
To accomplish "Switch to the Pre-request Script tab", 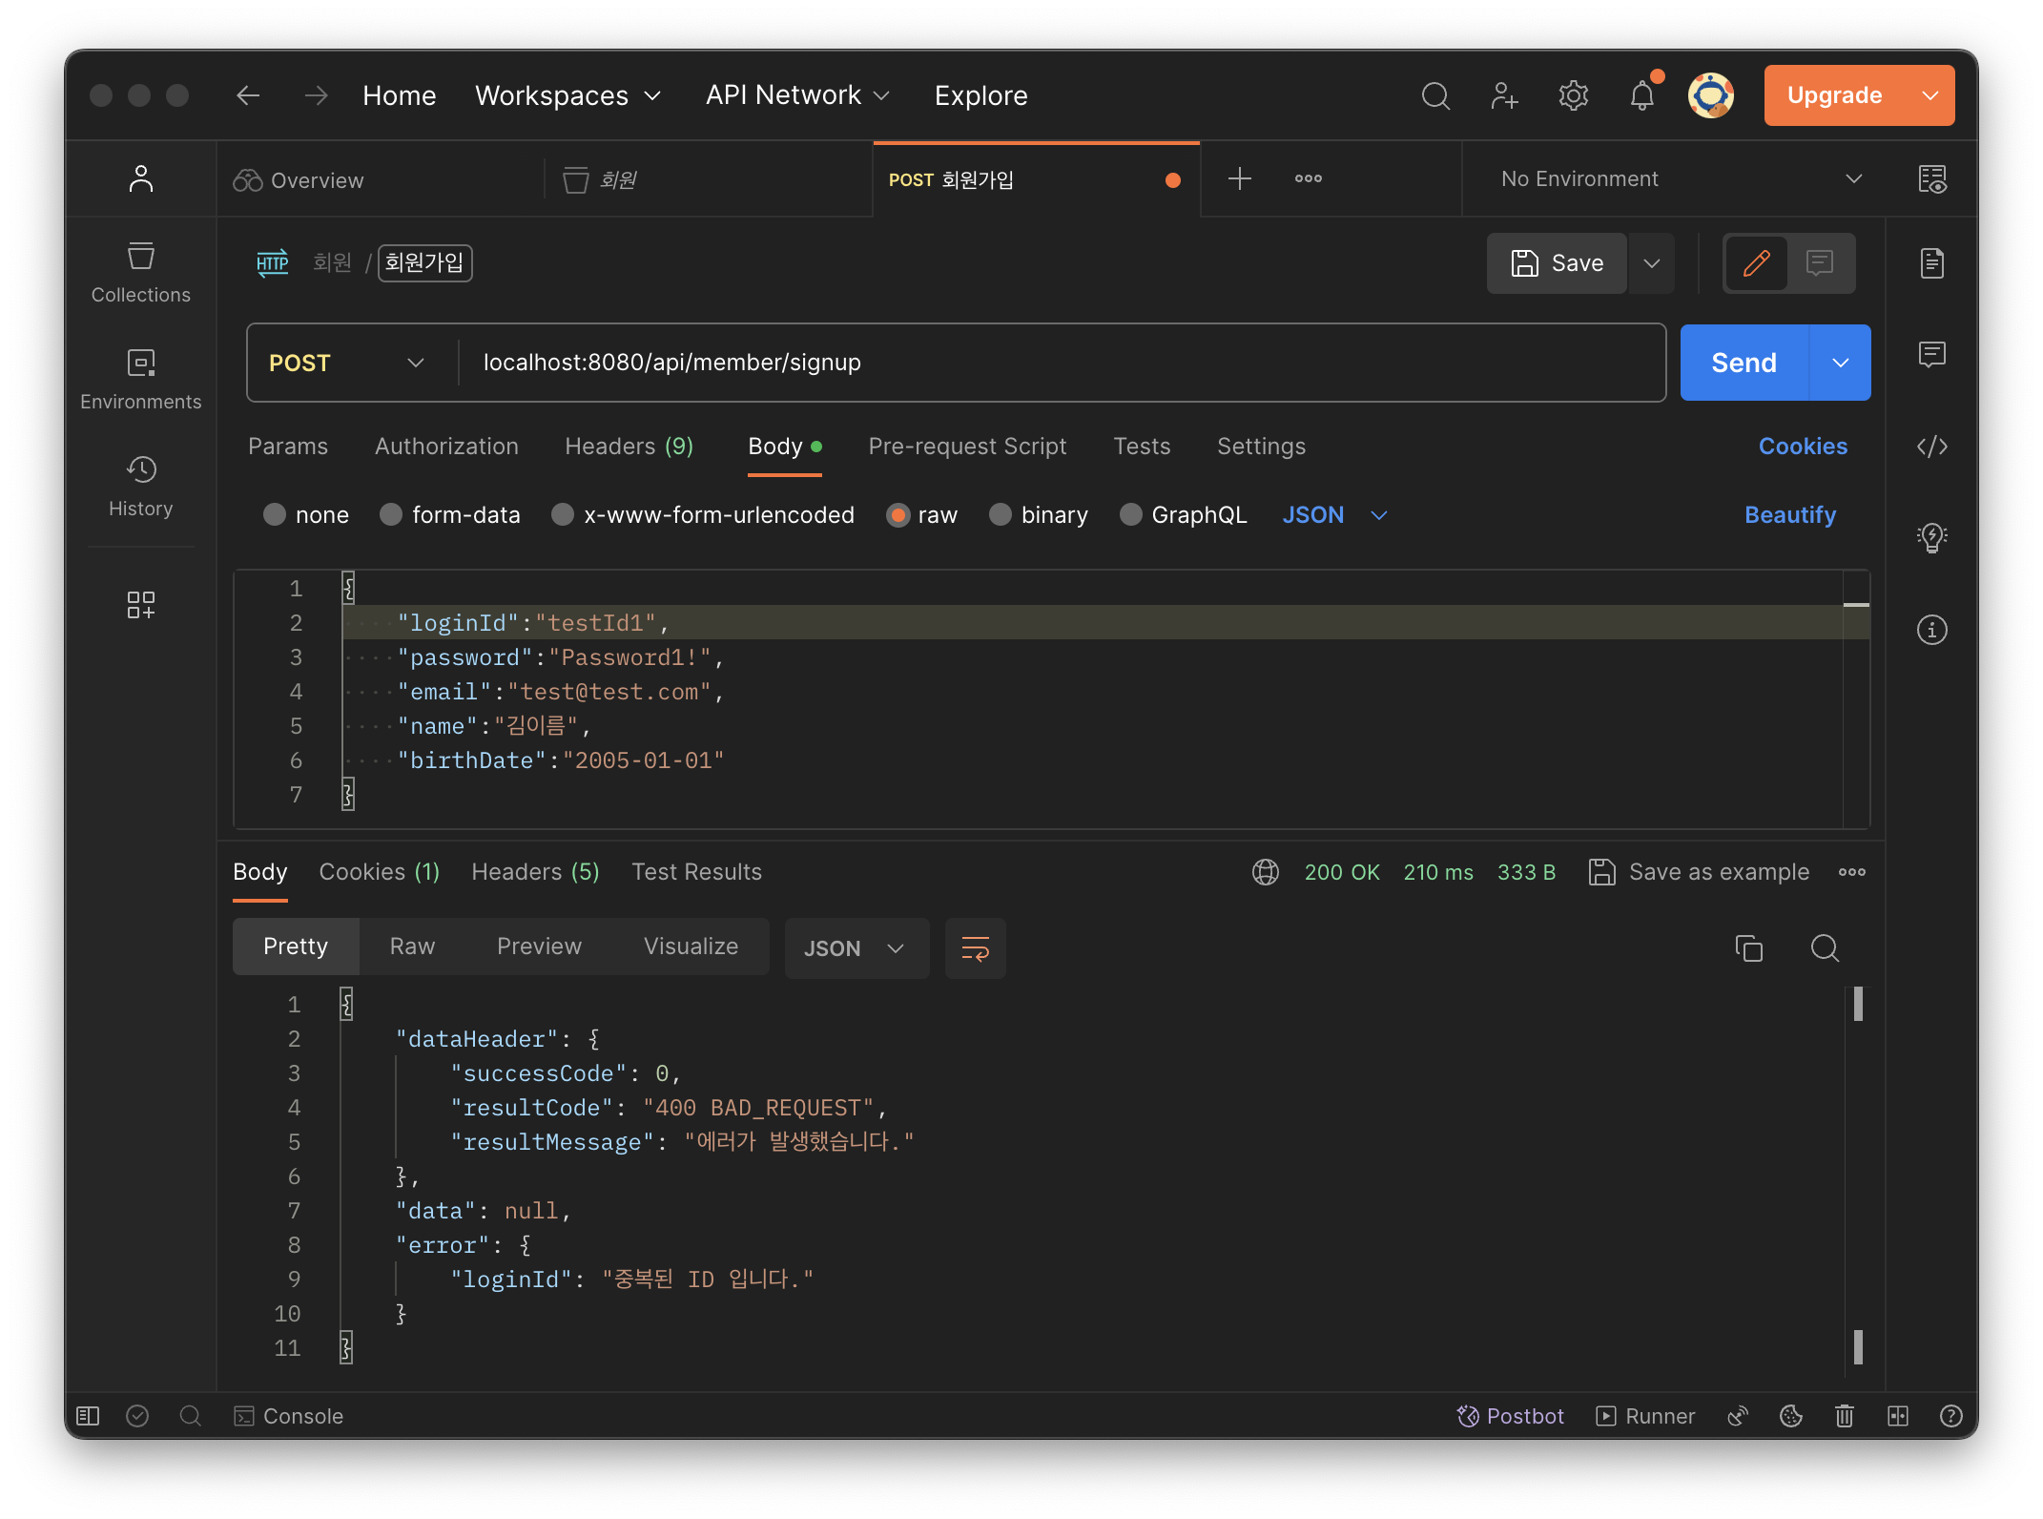I will coord(966,447).
